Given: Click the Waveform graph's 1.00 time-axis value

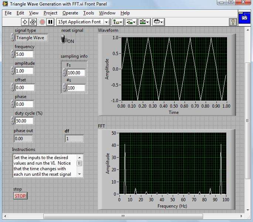Looking at the screenshot, I should tap(226, 106).
